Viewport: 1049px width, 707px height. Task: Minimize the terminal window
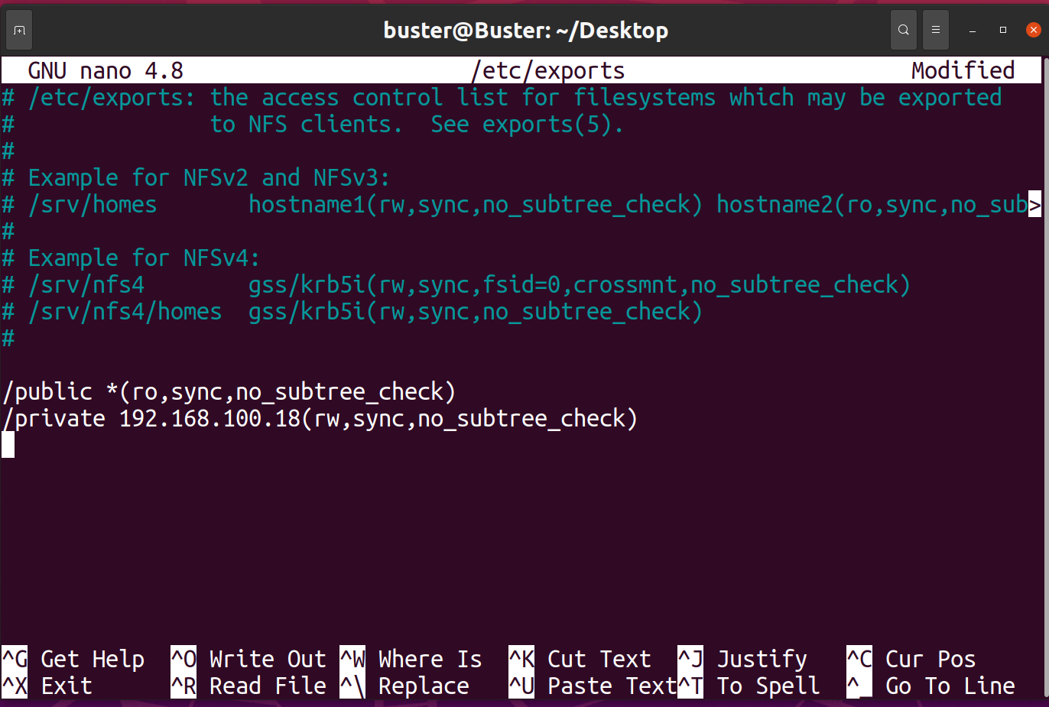(x=973, y=31)
